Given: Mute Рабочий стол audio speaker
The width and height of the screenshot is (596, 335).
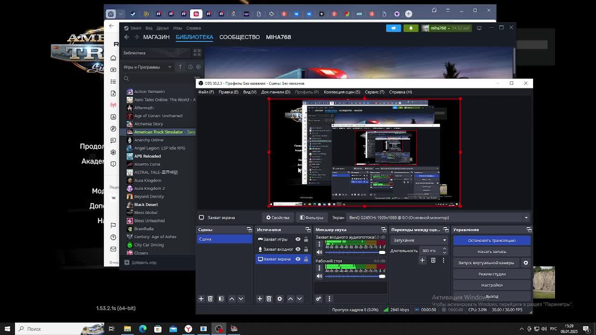Looking at the screenshot, I should click(319, 276).
